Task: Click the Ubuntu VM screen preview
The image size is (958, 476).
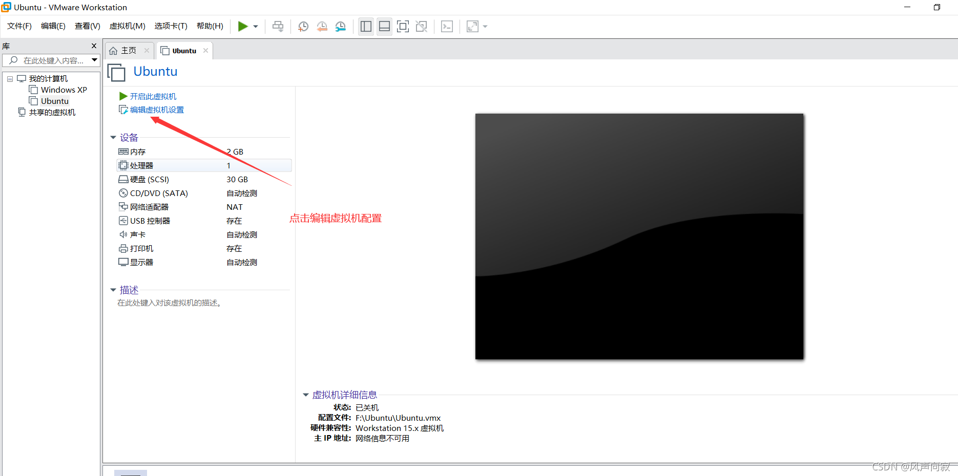Action: (639, 236)
